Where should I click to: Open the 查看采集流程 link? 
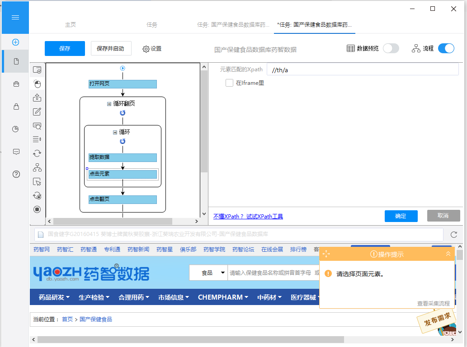coord(433,303)
